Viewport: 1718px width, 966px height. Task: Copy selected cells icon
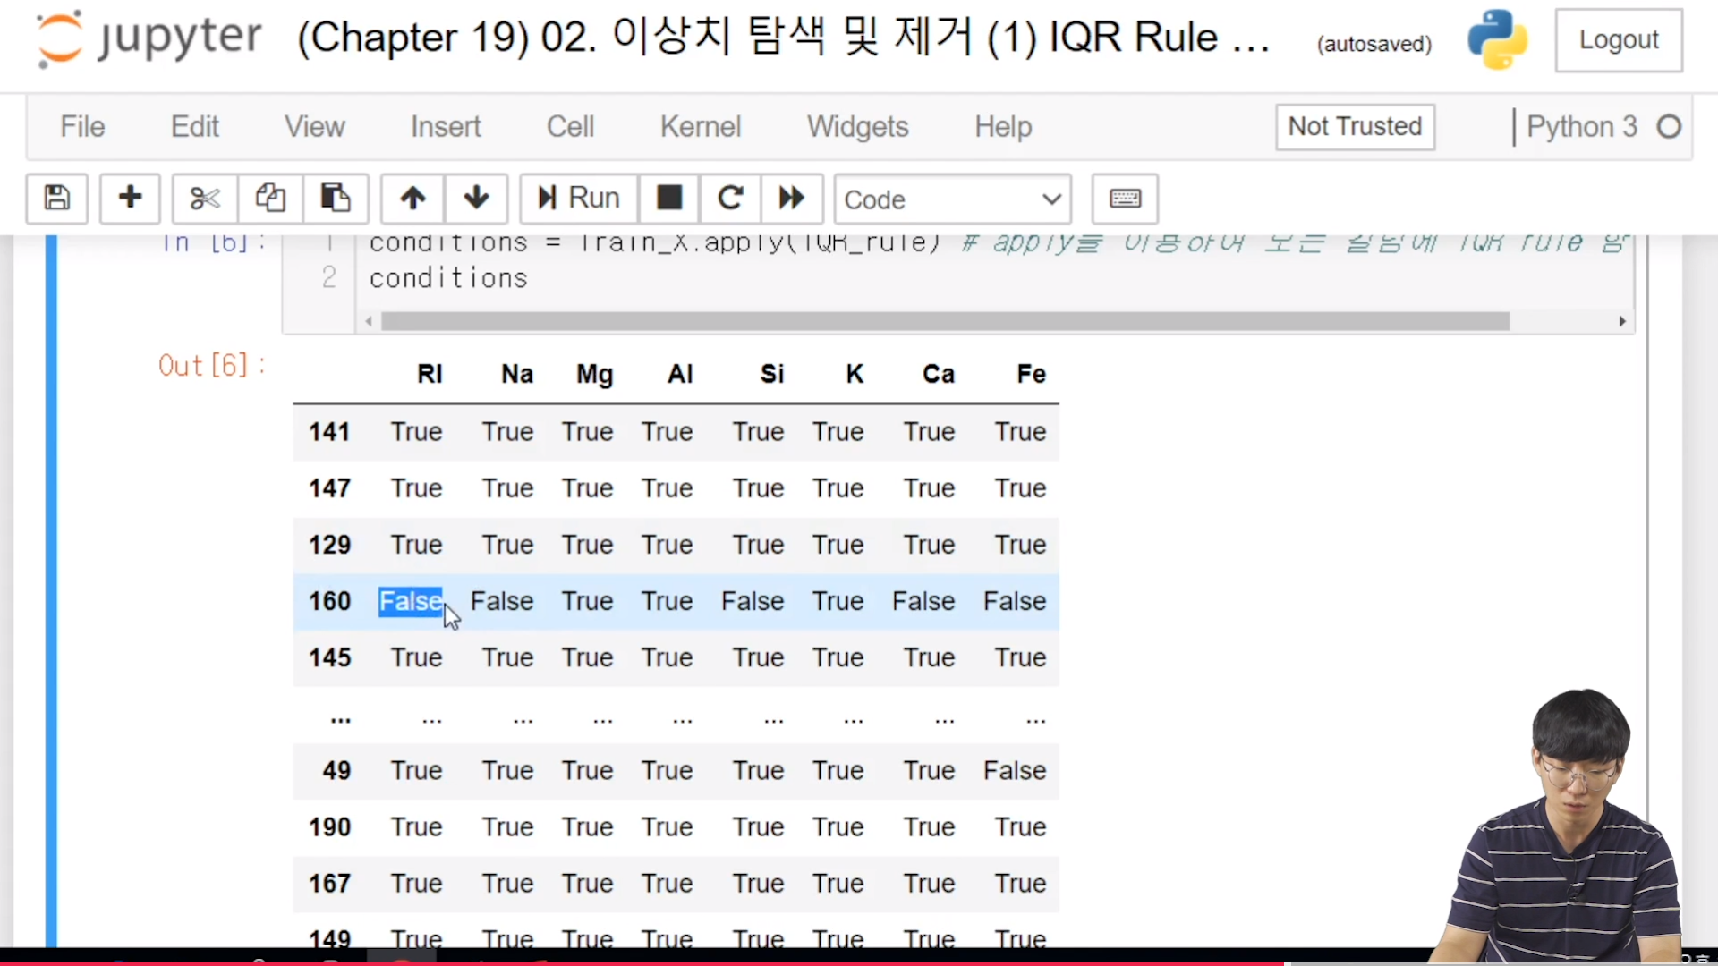[270, 198]
